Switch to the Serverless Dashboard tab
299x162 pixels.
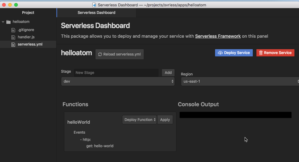[x=96, y=13]
